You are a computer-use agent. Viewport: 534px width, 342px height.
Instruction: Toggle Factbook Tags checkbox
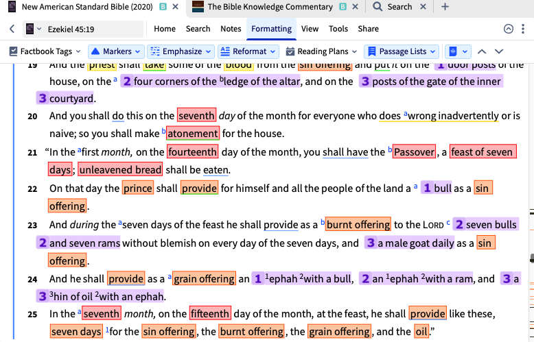(x=13, y=51)
